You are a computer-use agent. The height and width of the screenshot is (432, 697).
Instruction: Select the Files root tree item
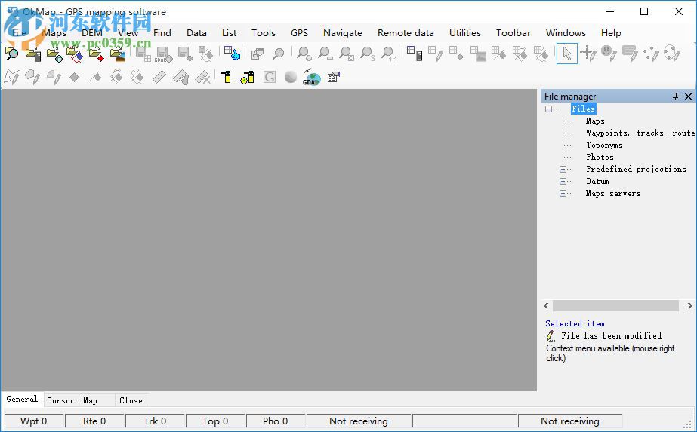(583, 109)
